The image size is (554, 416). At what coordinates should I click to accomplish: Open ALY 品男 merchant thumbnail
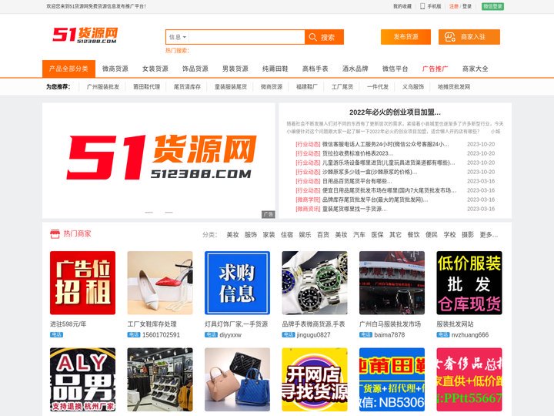82,379
